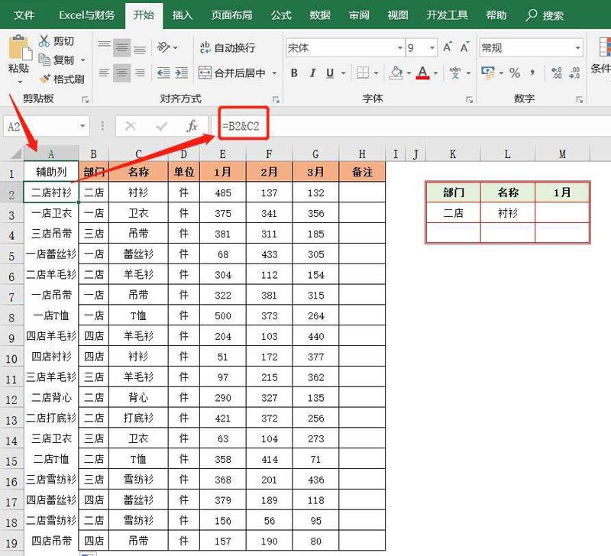Viewport: 611px width, 556px height.
Task: Select column E header
Action: (222, 154)
